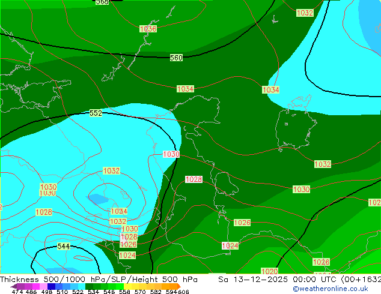381x294 pixels.
Task: Select the 544 height contour label
Action: (64, 247)
